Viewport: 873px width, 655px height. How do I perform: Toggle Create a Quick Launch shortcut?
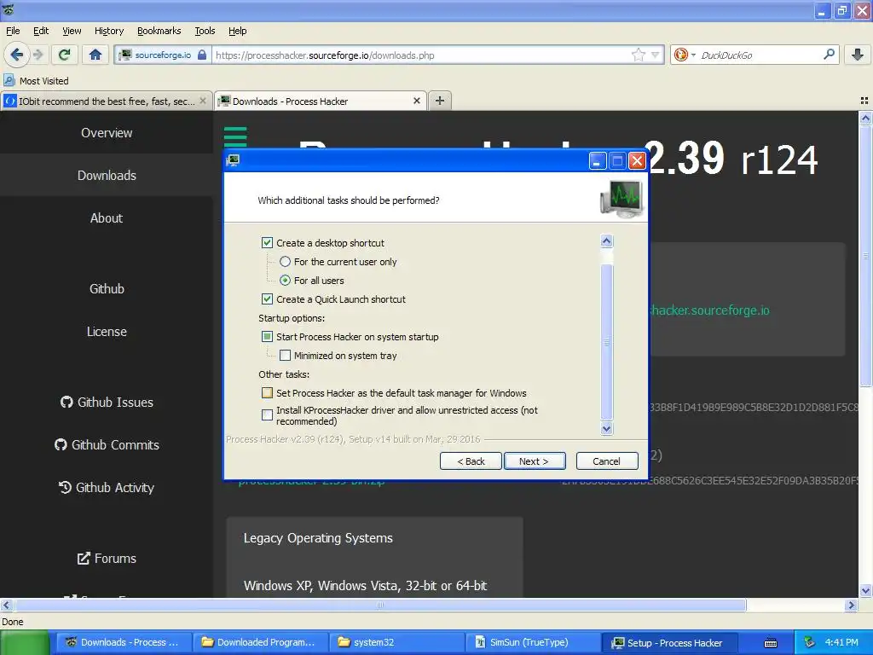[x=267, y=299]
